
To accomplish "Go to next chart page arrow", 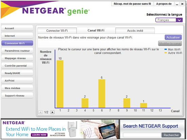I will click(52, 112).
